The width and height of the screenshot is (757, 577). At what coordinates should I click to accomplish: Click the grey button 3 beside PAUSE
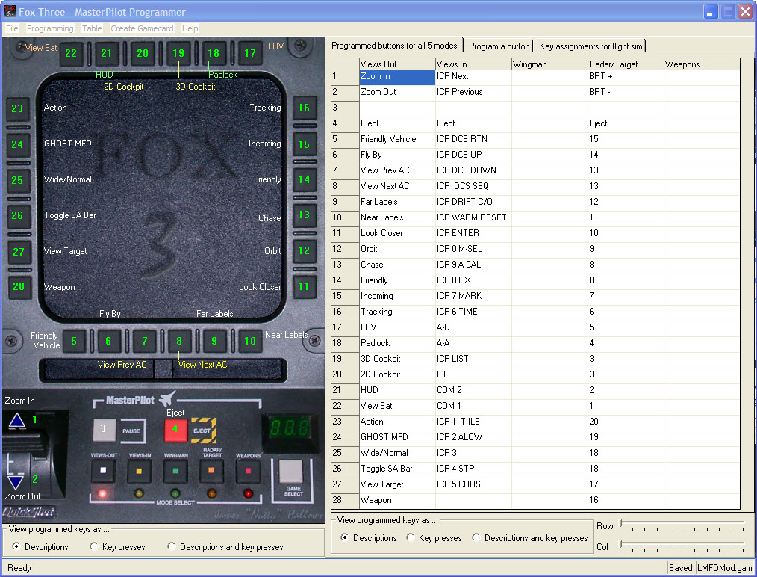(104, 429)
